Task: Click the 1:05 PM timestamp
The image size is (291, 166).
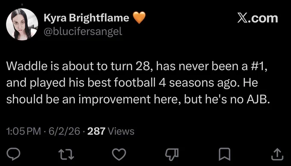Action: [x=24, y=131]
